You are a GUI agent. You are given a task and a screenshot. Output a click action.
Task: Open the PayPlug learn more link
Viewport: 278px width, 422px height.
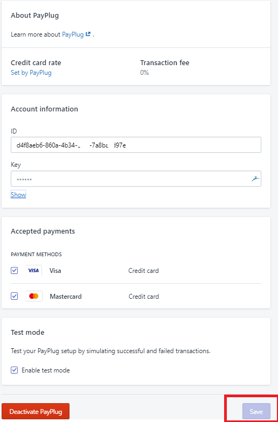point(73,34)
